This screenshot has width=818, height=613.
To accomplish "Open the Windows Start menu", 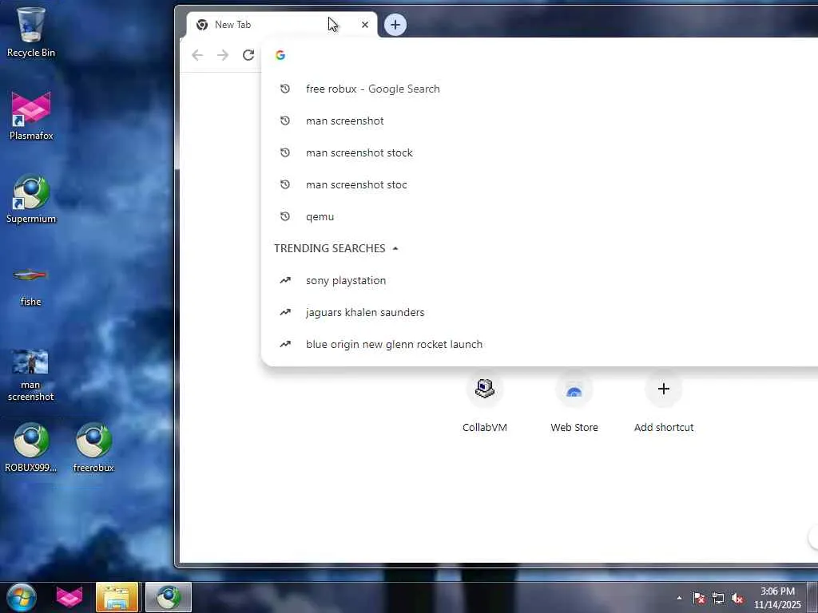I will coord(22,597).
